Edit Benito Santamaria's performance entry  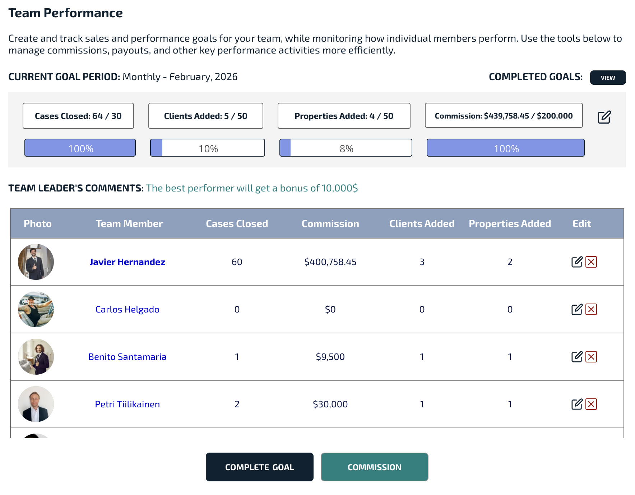coord(576,357)
